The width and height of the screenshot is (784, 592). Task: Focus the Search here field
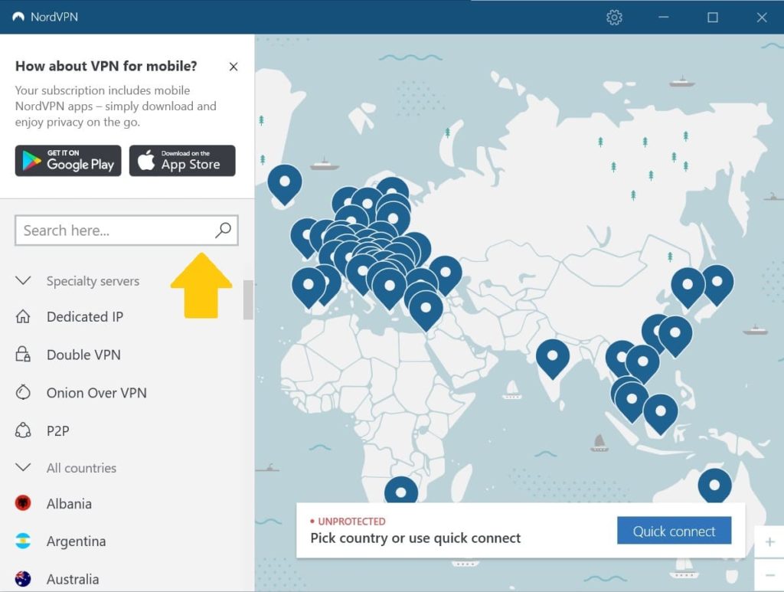126,231
